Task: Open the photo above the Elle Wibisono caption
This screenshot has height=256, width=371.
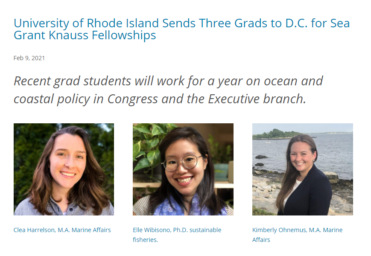Action: tap(183, 169)
